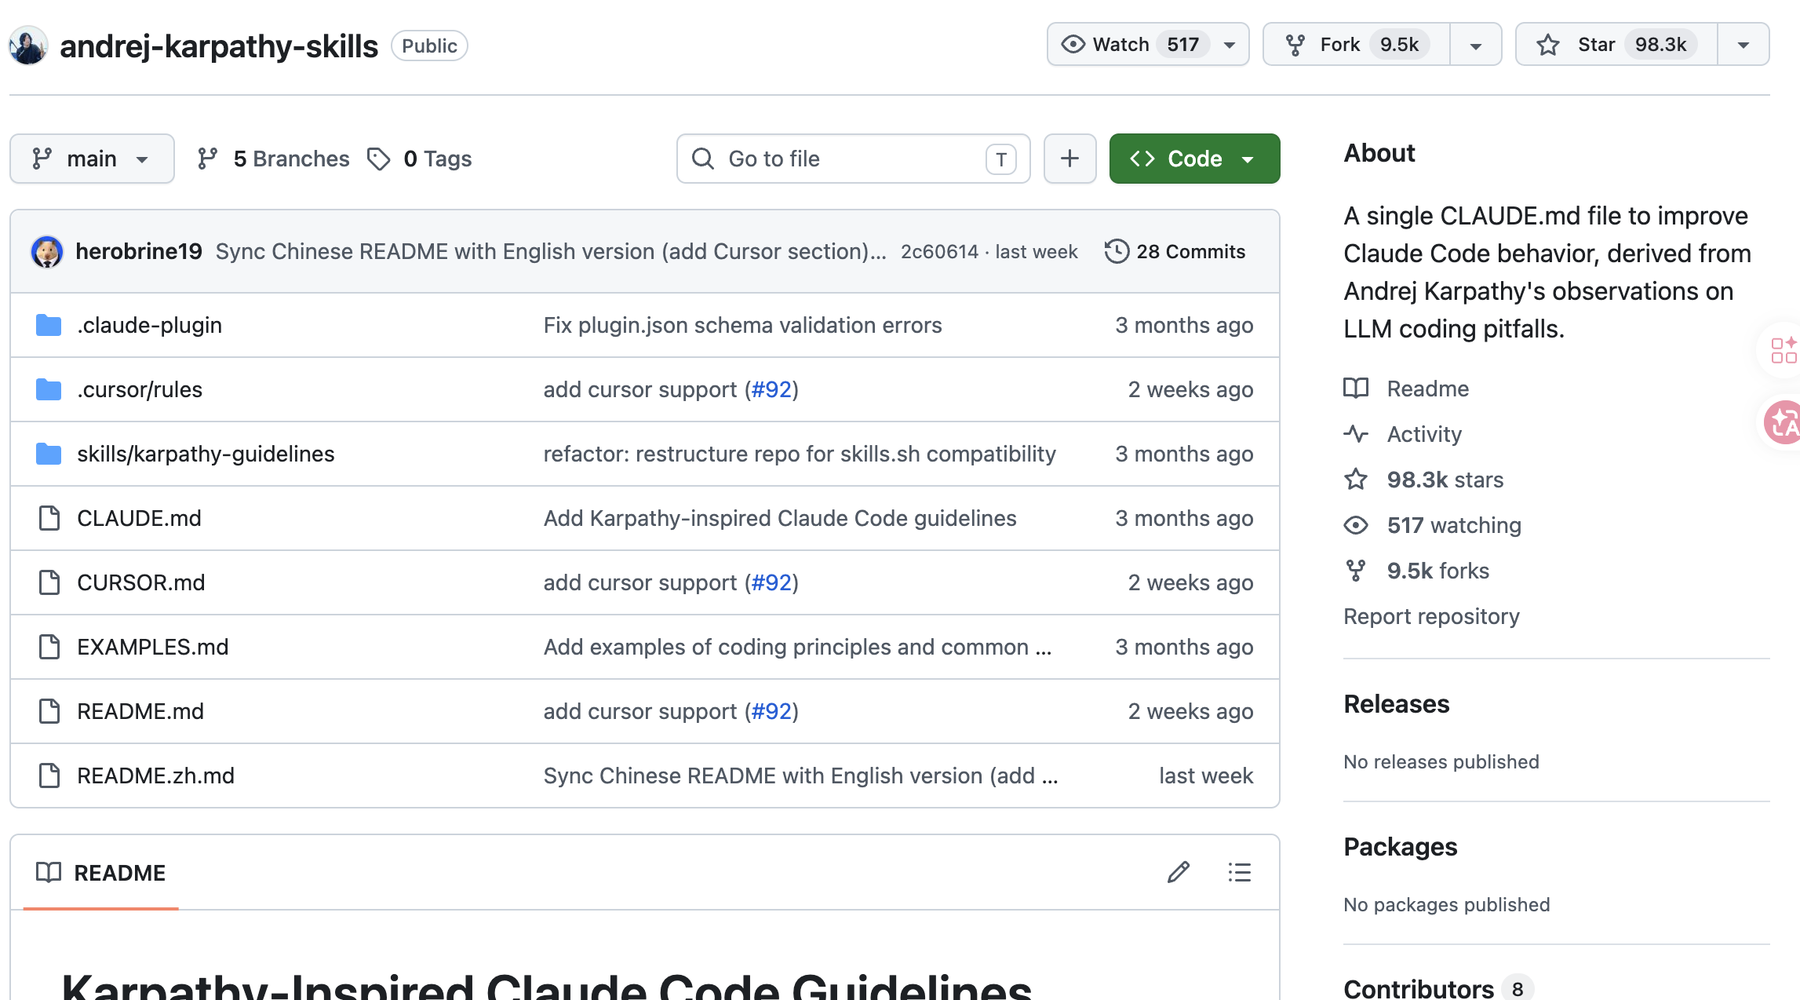1800x1000 pixels.
Task: Click the CLAUDE.md file icon
Action: (49, 518)
